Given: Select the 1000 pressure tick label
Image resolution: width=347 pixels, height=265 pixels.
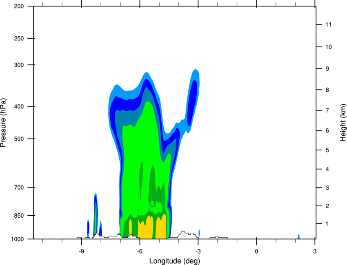Looking at the screenshot, I should pos(18,239).
